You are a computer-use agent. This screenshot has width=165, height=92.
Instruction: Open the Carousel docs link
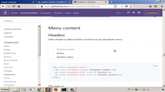(x=8, y=67)
